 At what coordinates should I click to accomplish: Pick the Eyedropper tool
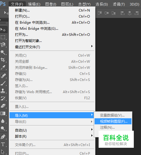pyautogui.click(x=3, y=67)
